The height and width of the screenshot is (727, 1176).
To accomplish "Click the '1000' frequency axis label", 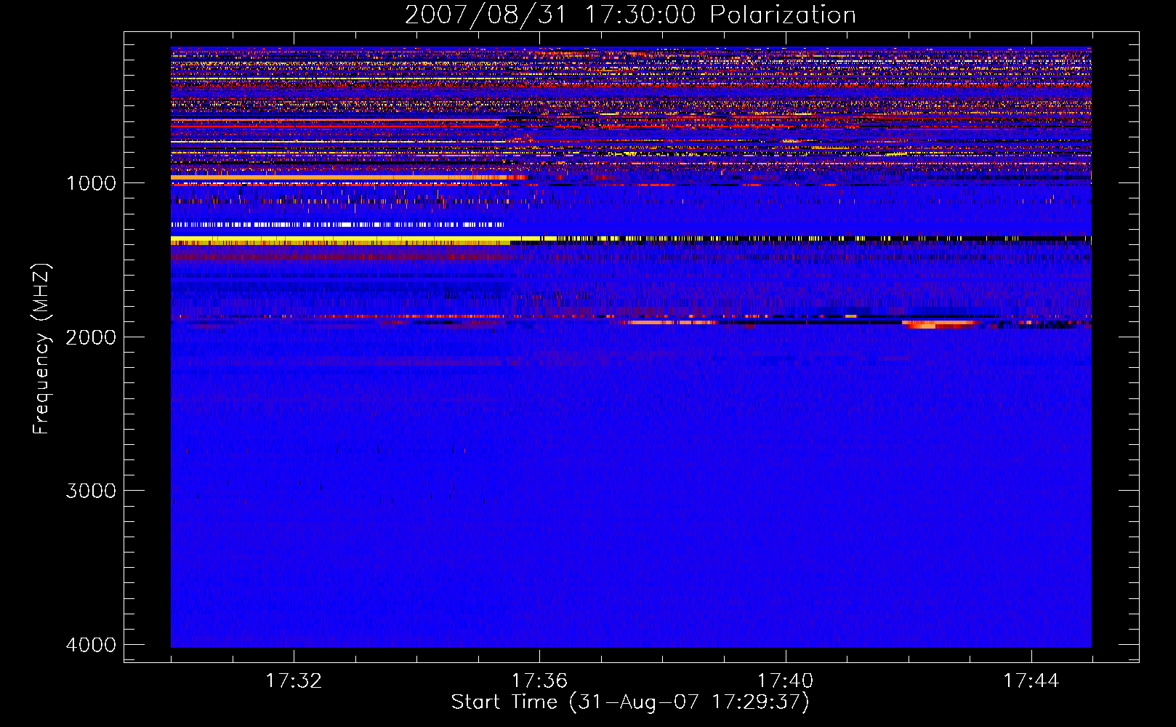I will click(91, 182).
